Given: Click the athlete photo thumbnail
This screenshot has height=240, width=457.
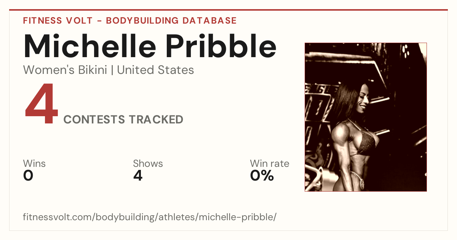Looking at the screenshot, I should [366, 117].
